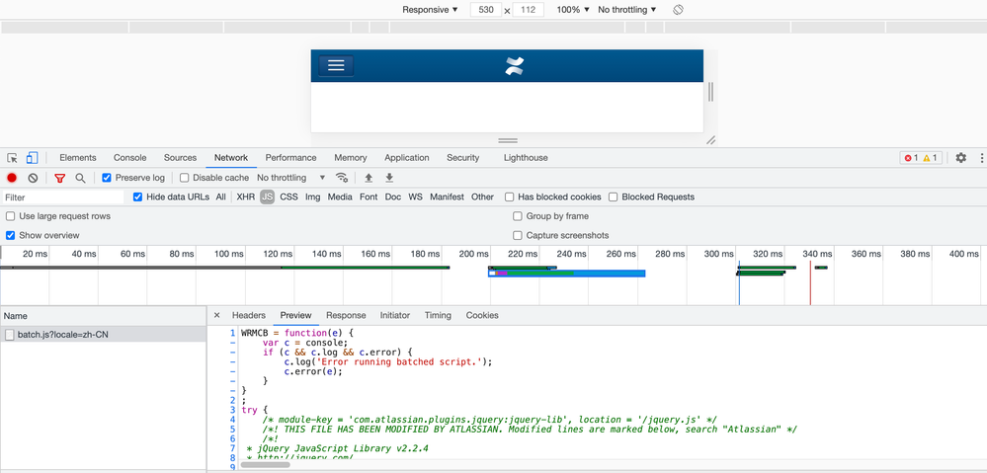Image resolution: width=987 pixels, height=473 pixels.
Task: Filter requests by Font
Action: point(369,197)
